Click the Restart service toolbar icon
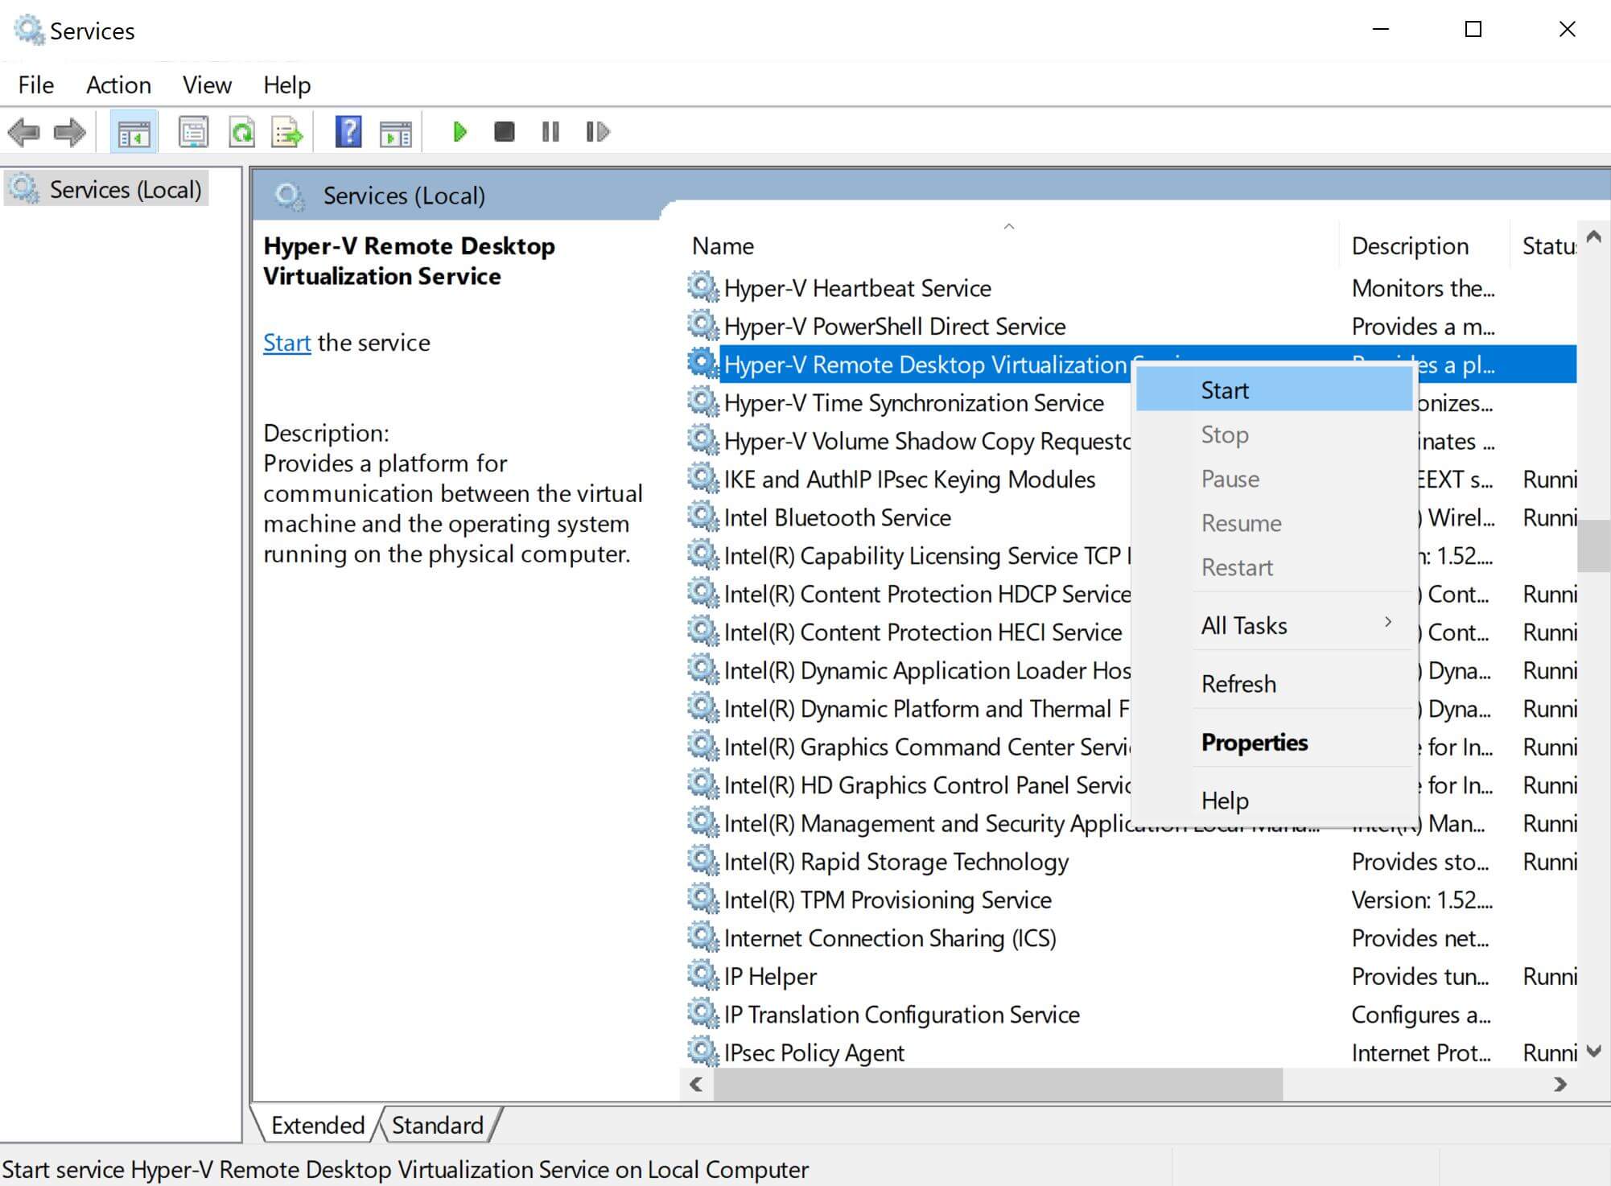 [596, 133]
